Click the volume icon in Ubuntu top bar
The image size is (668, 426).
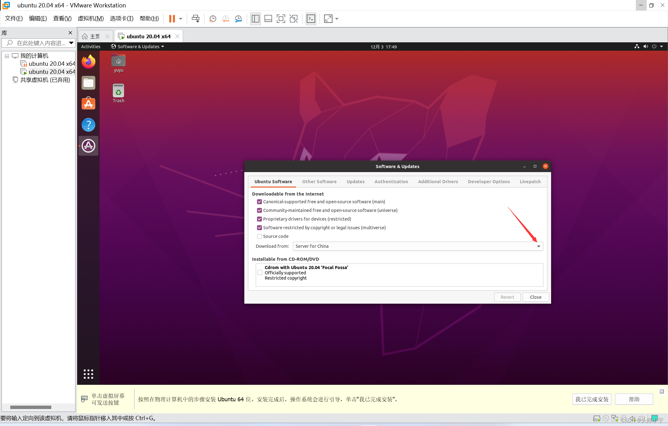tap(645, 47)
